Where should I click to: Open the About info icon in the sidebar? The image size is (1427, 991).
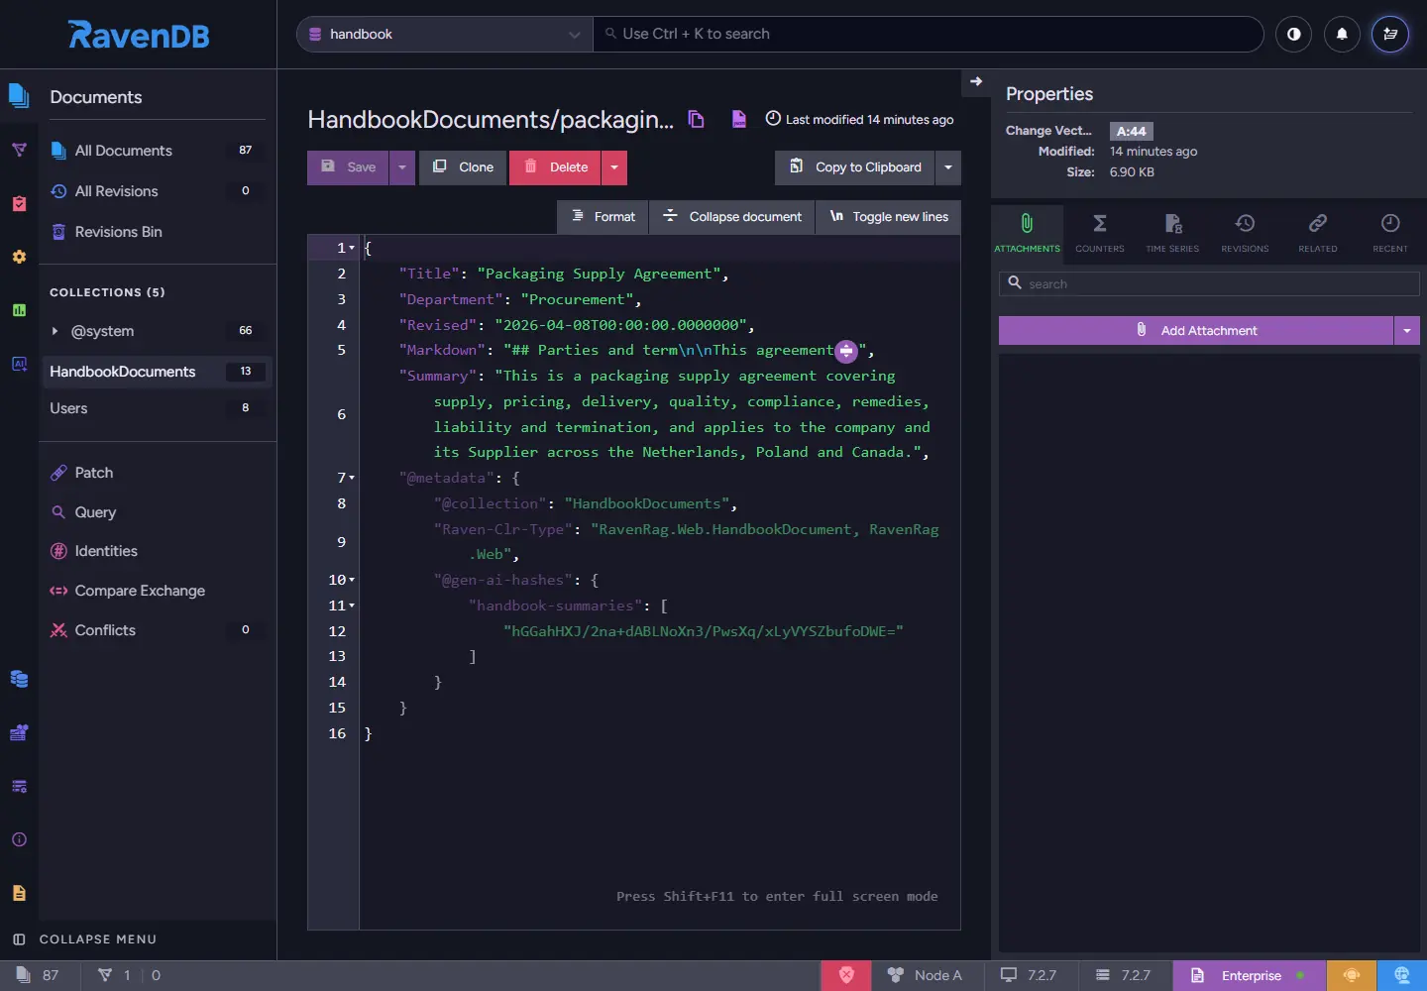(x=19, y=839)
